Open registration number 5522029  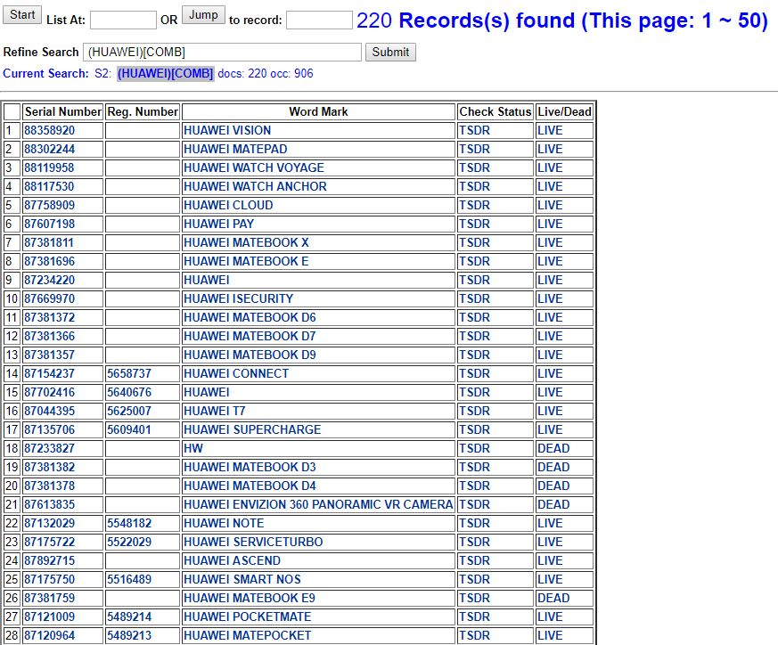[x=129, y=543]
